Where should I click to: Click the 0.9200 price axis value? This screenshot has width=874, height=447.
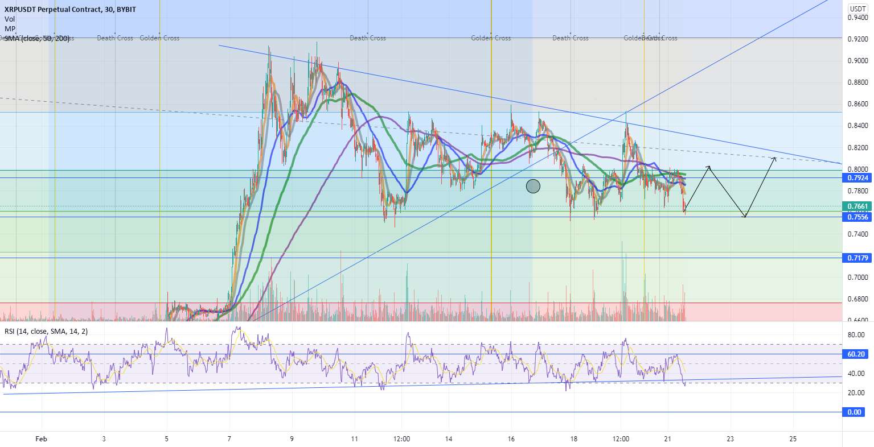[x=857, y=39]
